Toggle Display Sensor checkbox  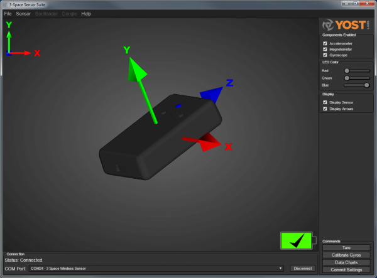coord(325,102)
